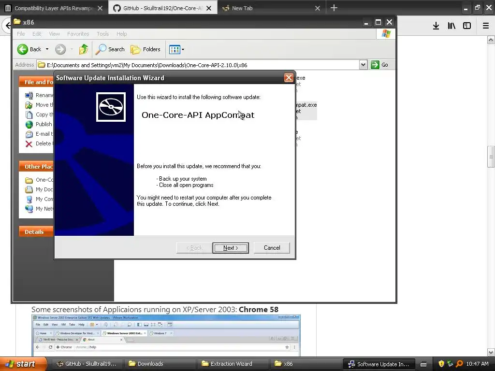Image resolution: width=495 pixels, height=371 pixels.
Task: Click the red Delete this file icon
Action: [29, 144]
